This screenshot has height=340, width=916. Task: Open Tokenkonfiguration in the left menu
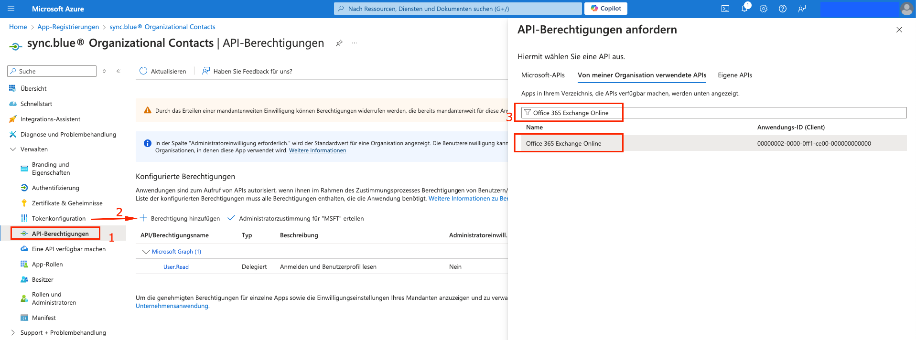coord(59,218)
